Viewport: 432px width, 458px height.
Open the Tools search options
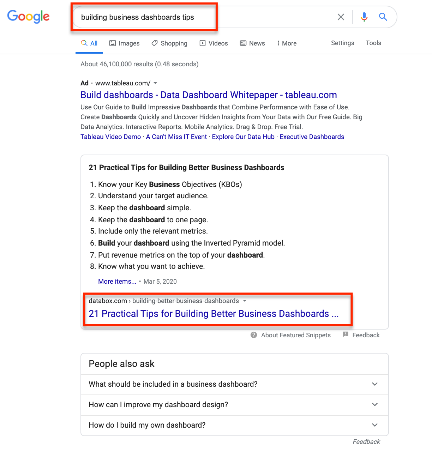[x=373, y=43]
